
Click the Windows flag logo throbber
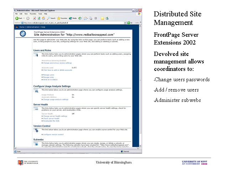coord(139,14)
